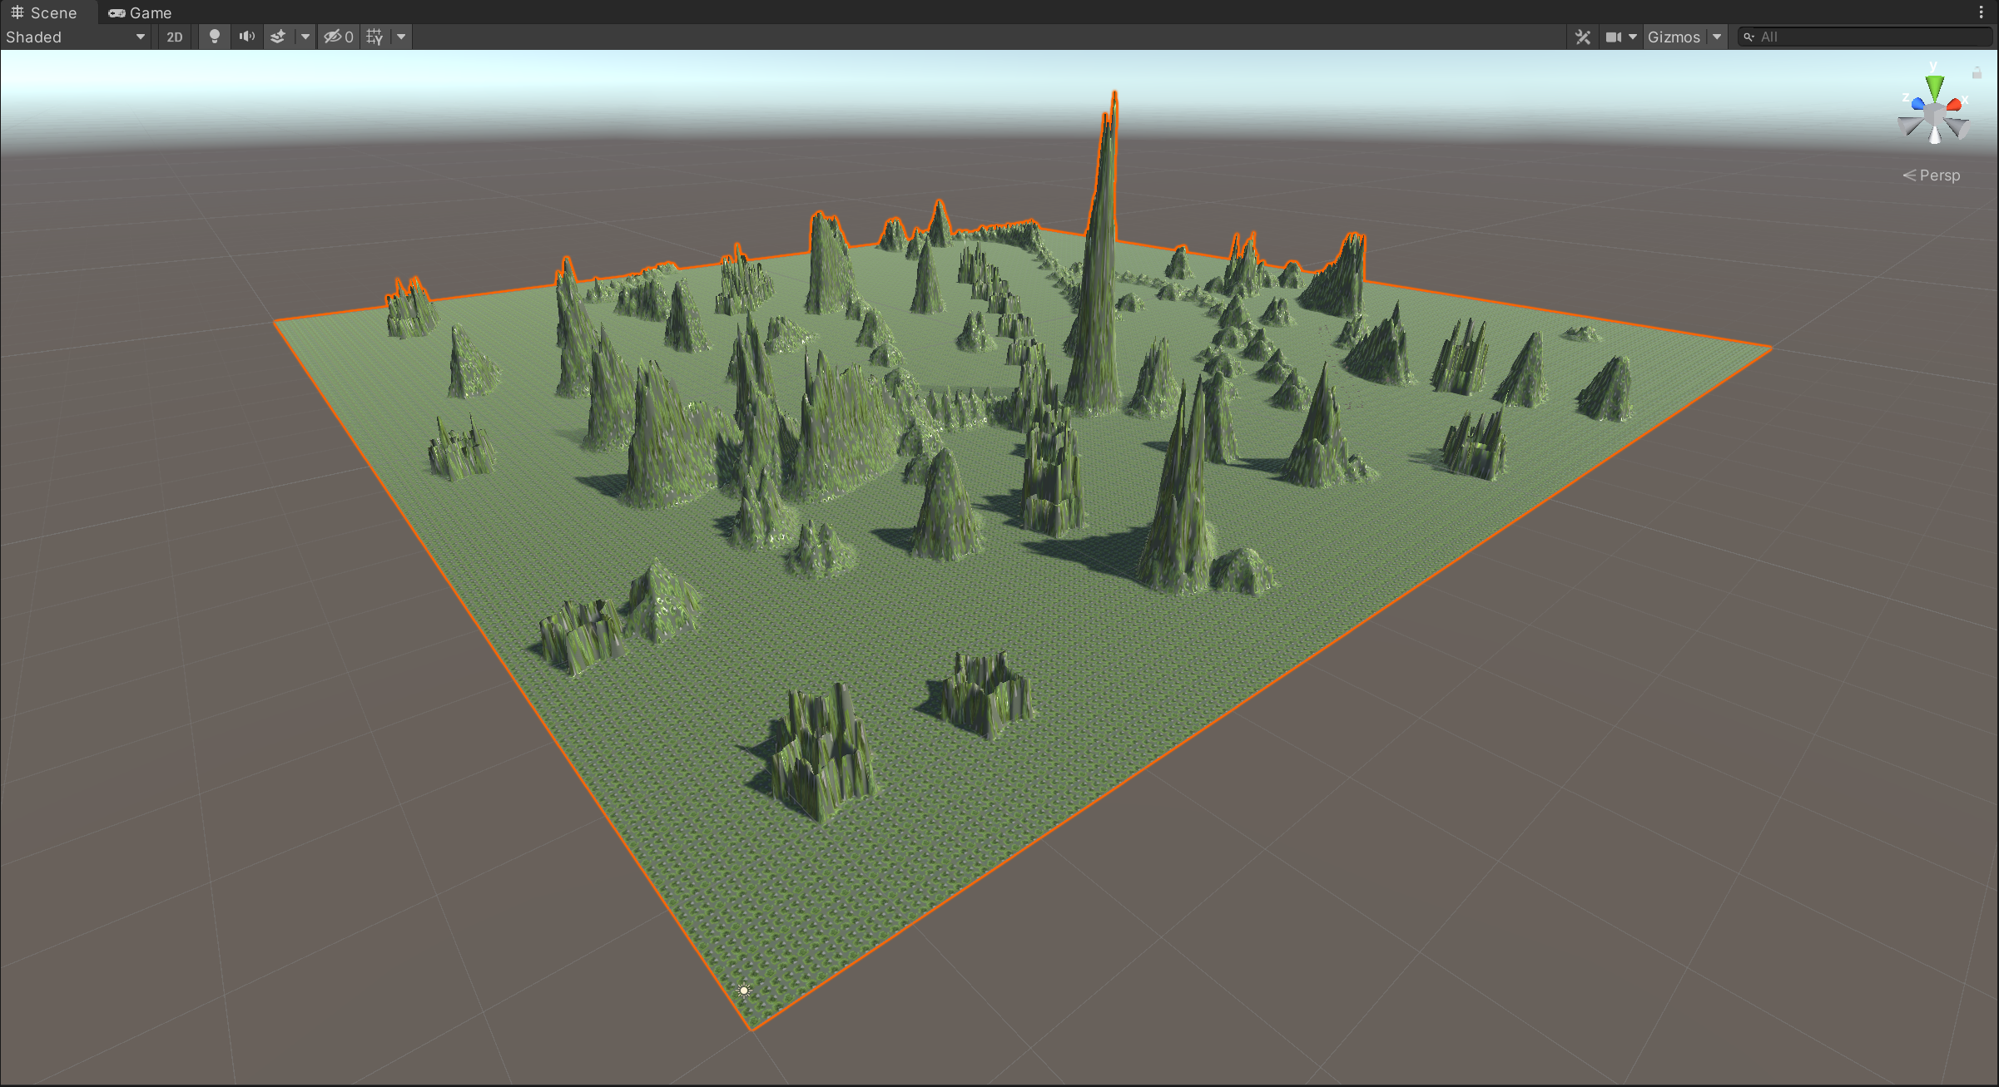The width and height of the screenshot is (1999, 1087).
Task: Open the editor tools overlay wrench icon
Action: tap(1583, 36)
